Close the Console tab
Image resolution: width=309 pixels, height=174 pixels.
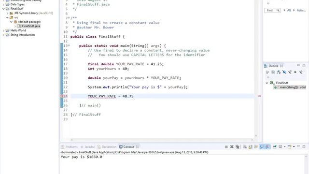pos(137,147)
